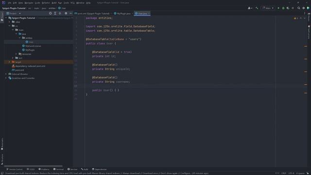311x175 pixels.
Task: Click the Stop square icon in toolbar
Action: point(293,8)
